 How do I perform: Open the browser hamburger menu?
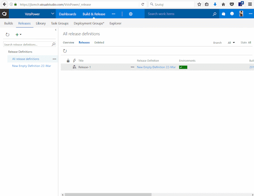click(250, 4)
